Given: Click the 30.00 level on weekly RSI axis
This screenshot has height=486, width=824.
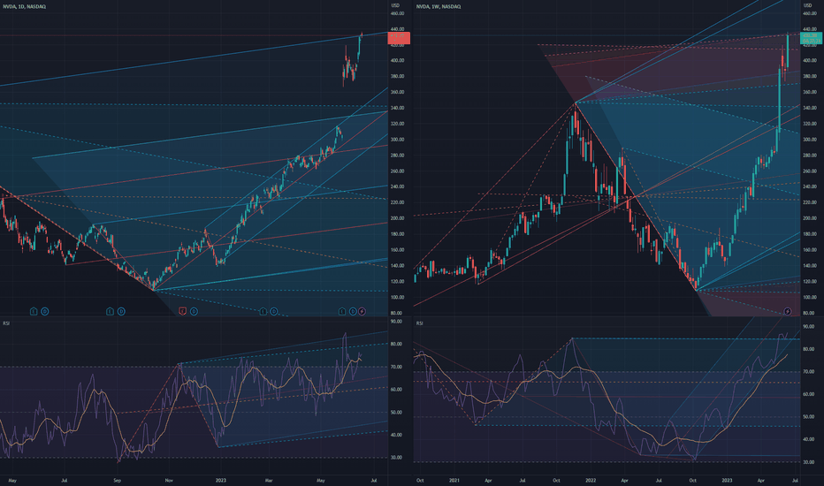Looking at the screenshot, I should 808,462.
